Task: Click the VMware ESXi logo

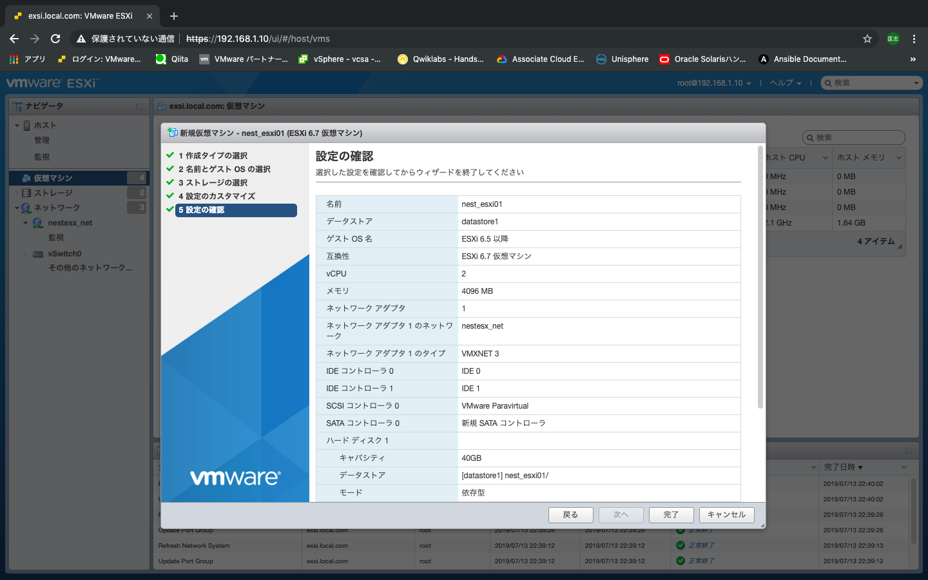Action: click(x=53, y=83)
